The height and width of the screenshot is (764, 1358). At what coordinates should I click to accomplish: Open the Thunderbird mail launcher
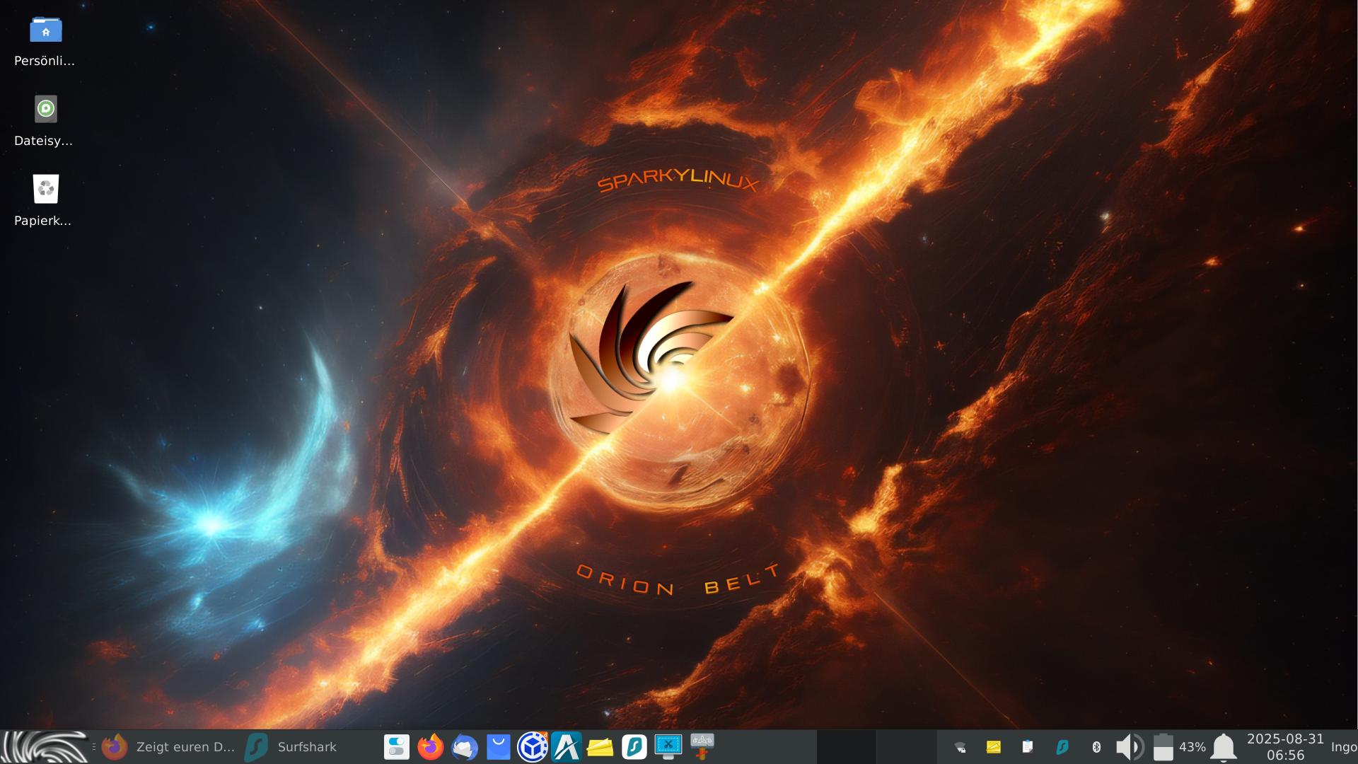tap(464, 746)
